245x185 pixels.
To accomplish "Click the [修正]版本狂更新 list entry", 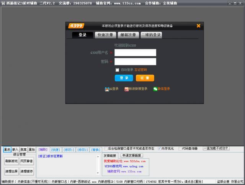I will point(51,156).
